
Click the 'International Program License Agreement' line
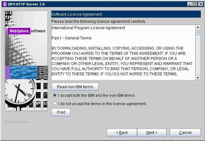88,28
